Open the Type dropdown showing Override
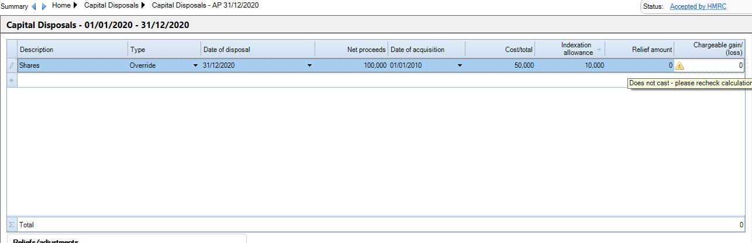The image size is (752, 243). (x=195, y=65)
